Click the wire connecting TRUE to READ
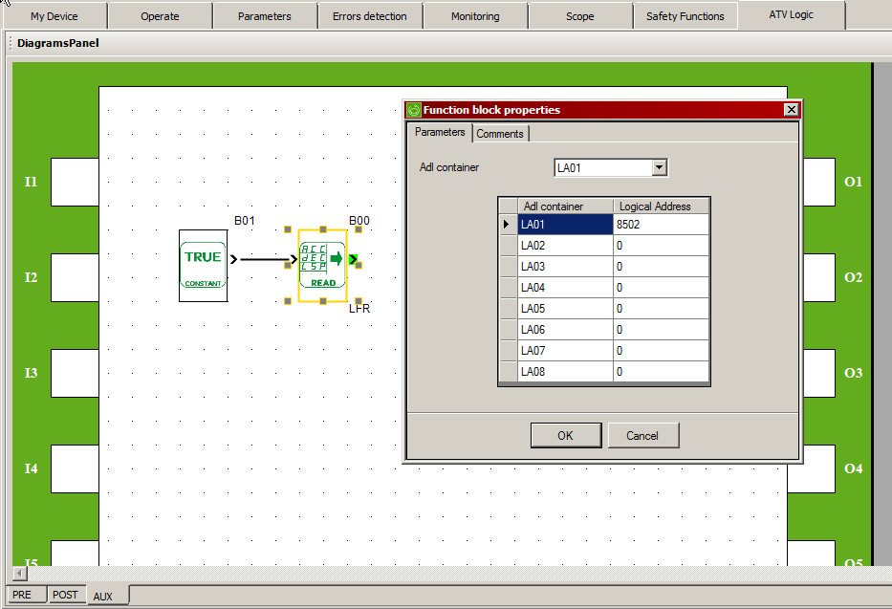 265,259
